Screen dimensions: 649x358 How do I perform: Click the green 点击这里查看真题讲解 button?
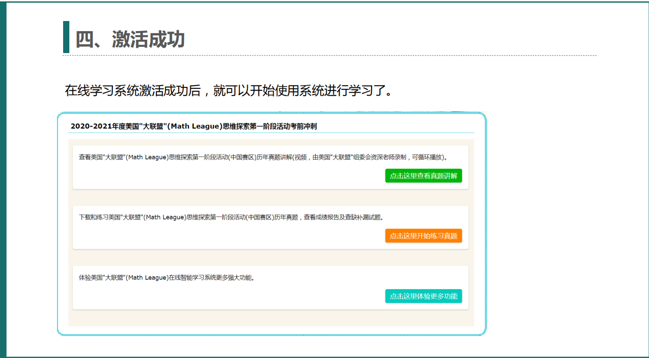[423, 176]
